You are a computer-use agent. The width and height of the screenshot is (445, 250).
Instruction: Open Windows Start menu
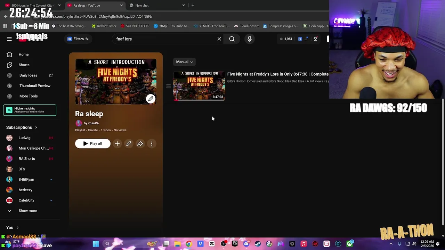(96, 244)
